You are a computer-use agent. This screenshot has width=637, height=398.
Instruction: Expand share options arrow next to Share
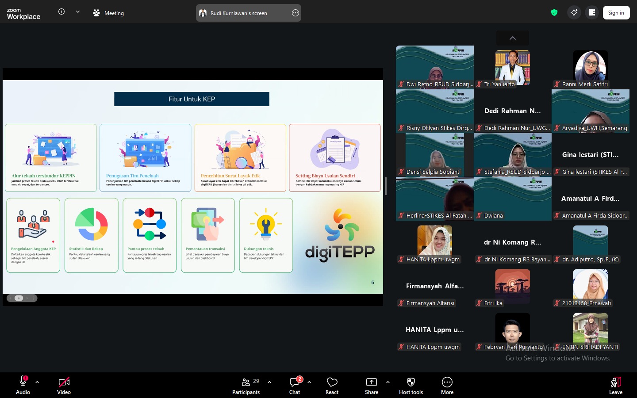pos(388,382)
